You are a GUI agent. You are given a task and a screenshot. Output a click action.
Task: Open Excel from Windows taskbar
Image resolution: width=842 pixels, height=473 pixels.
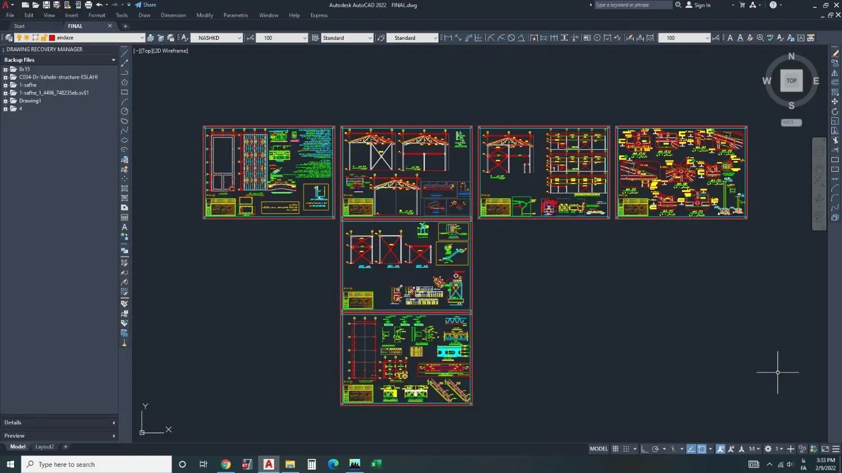376,464
